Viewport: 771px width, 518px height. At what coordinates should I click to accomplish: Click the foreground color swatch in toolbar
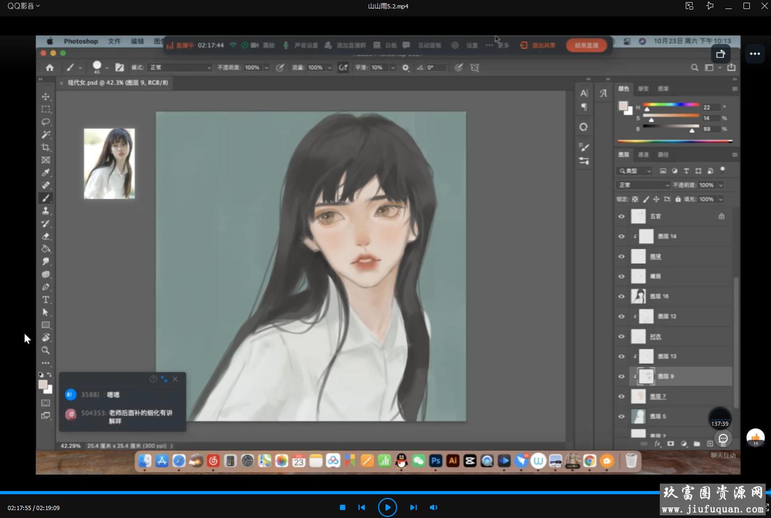(43, 384)
